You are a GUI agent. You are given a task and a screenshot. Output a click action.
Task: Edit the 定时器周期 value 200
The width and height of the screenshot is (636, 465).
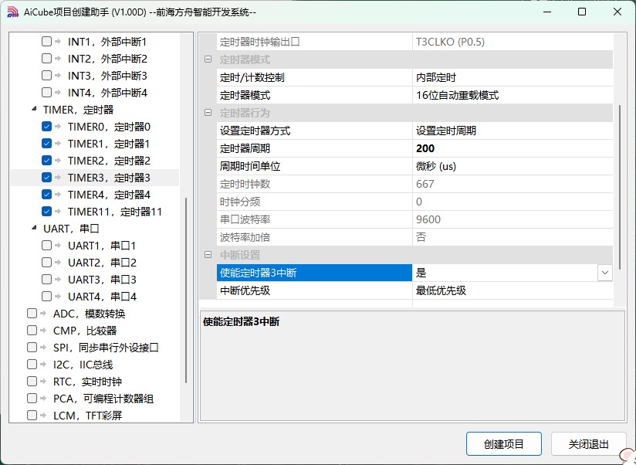pyautogui.click(x=513, y=148)
